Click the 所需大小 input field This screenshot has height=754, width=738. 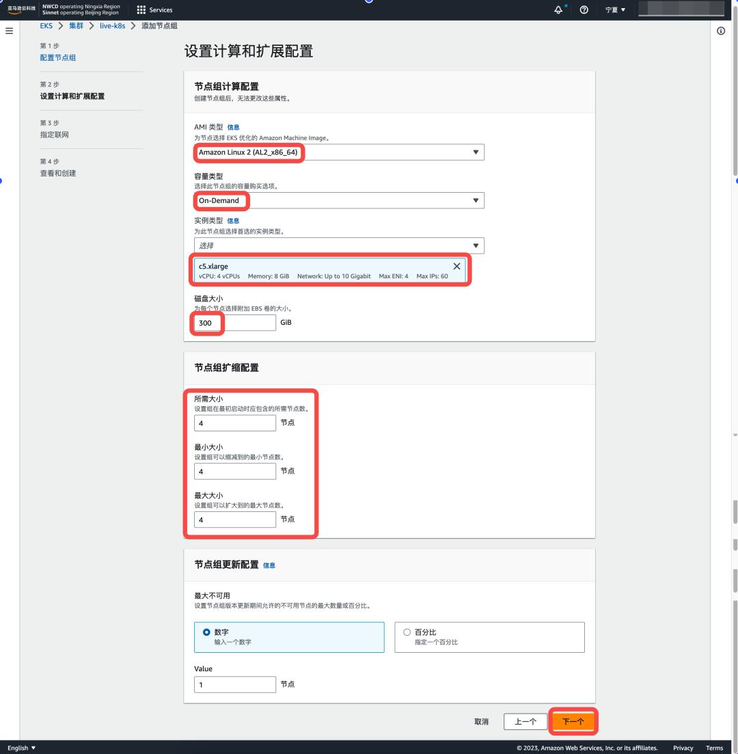coord(234,423)
